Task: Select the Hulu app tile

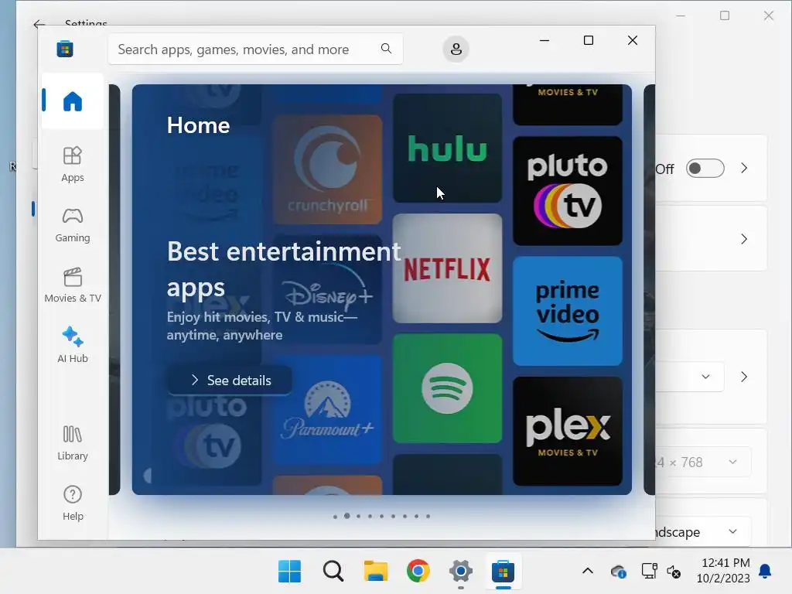Action: pos(448,148)
